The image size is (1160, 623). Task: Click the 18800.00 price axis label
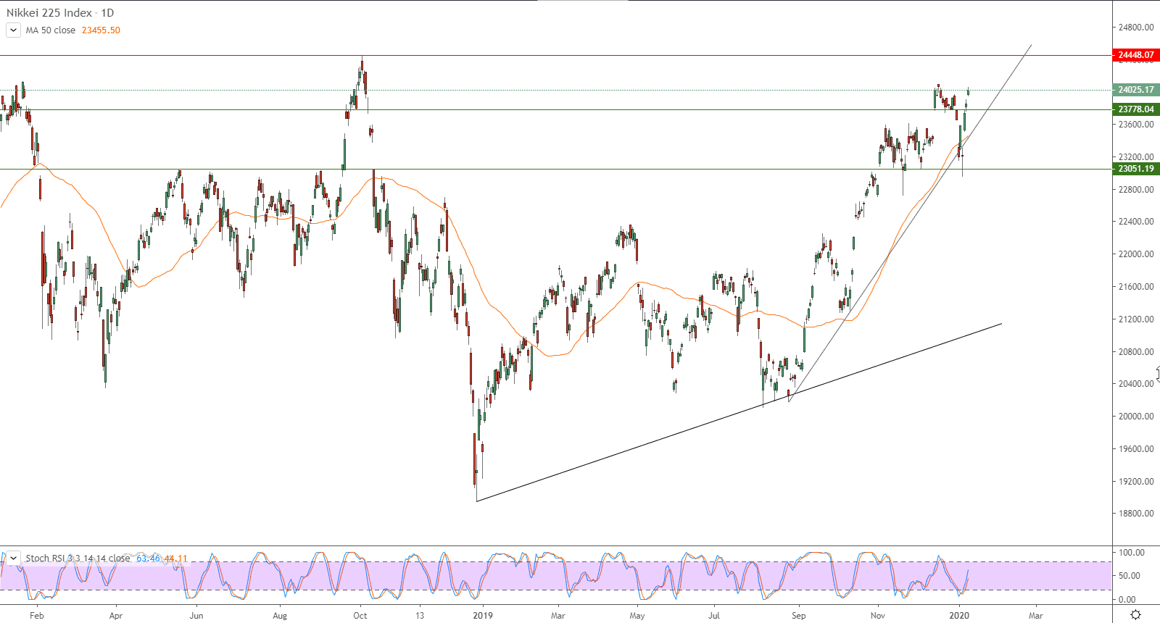click(1136, 514)
